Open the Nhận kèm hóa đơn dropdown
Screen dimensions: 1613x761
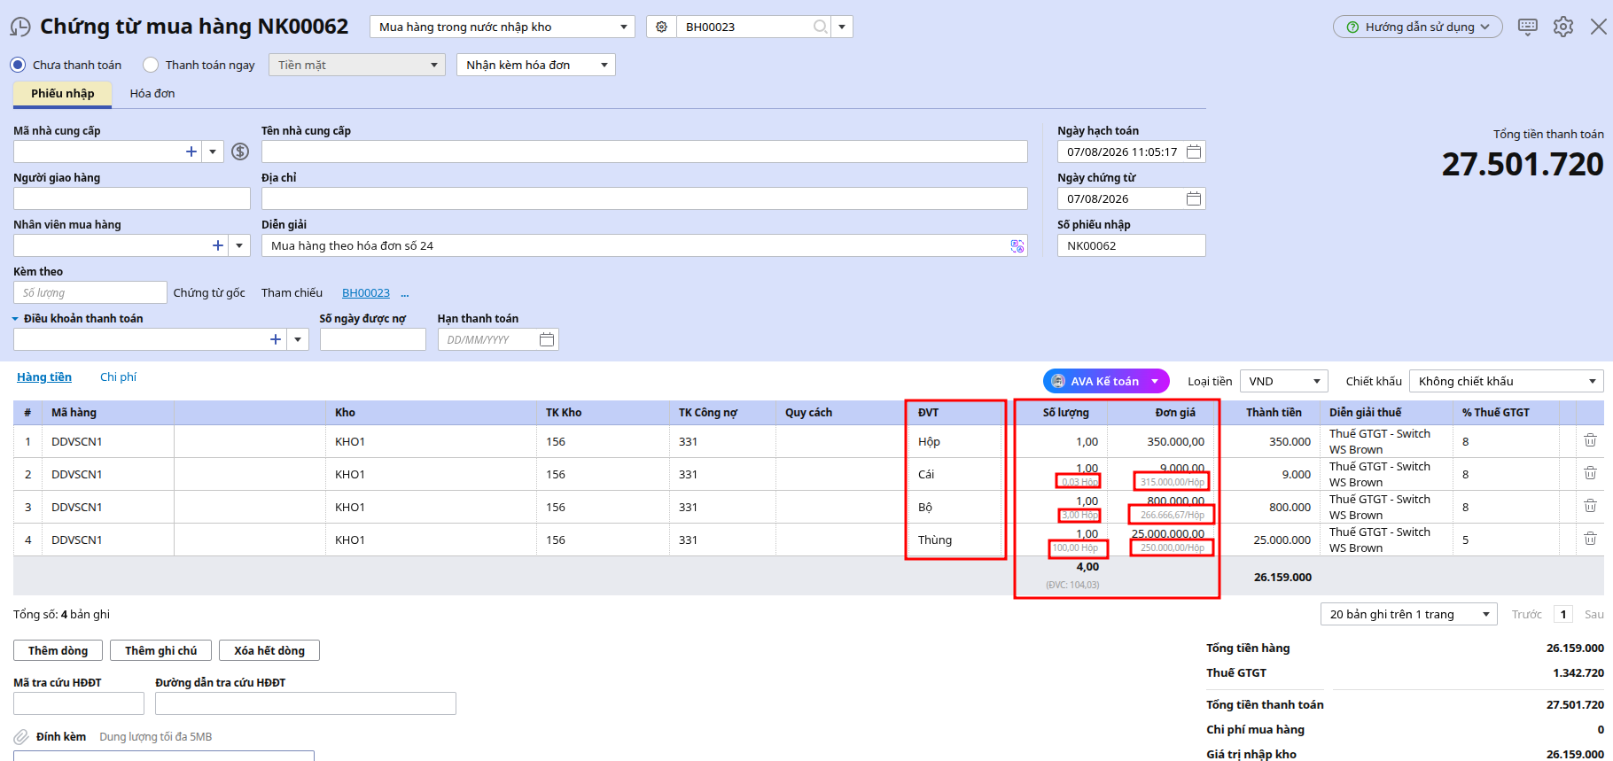(536, 65)
